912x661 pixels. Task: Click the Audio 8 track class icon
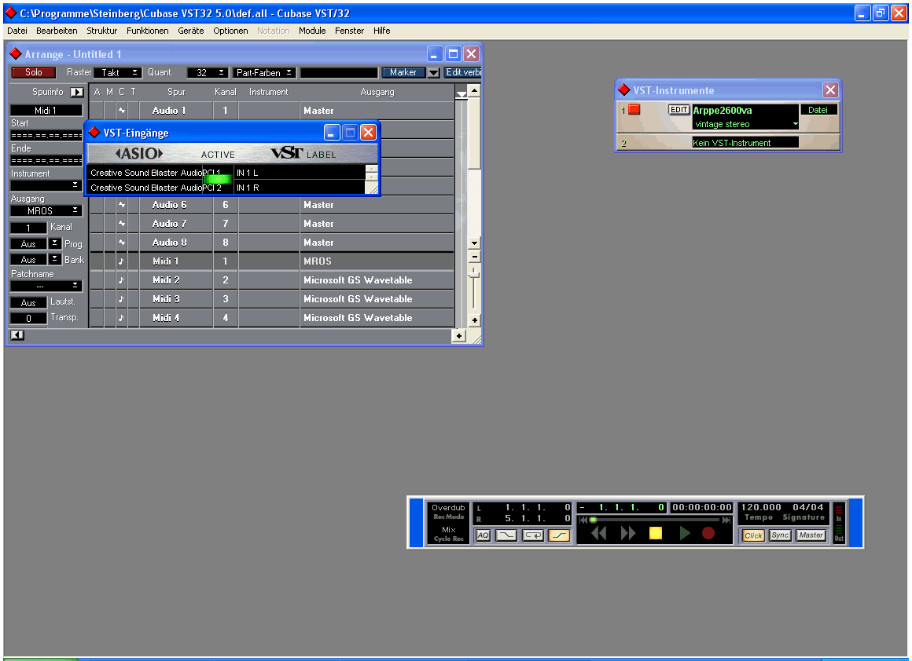click(x=122, y=243)
